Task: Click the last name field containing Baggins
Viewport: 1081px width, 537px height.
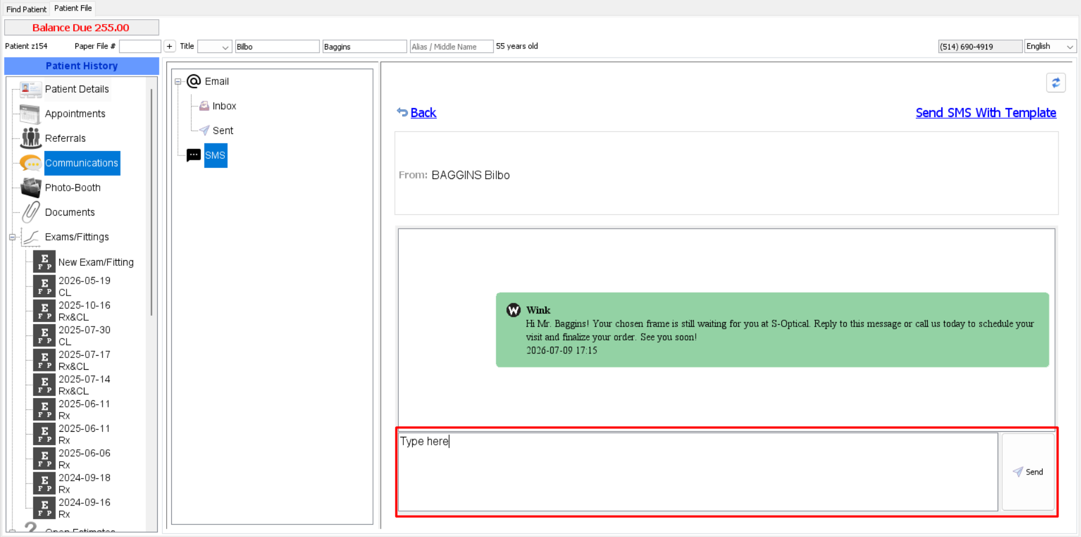Action: [364, 47]
